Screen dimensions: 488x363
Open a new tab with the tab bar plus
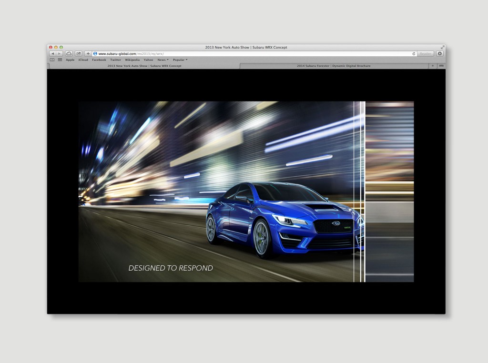[433, 66]
